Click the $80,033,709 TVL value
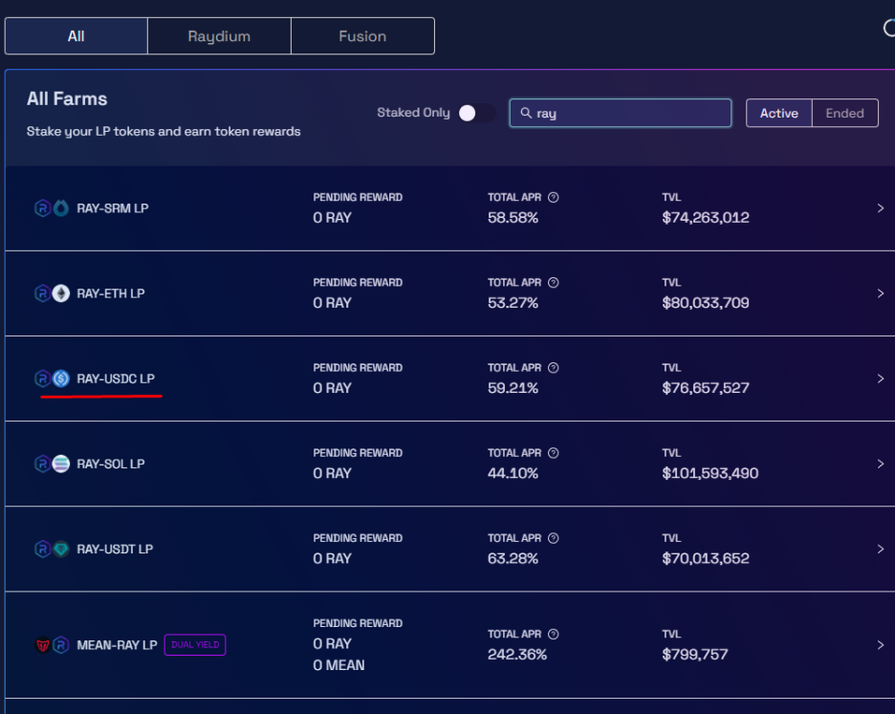 point(706,303)
